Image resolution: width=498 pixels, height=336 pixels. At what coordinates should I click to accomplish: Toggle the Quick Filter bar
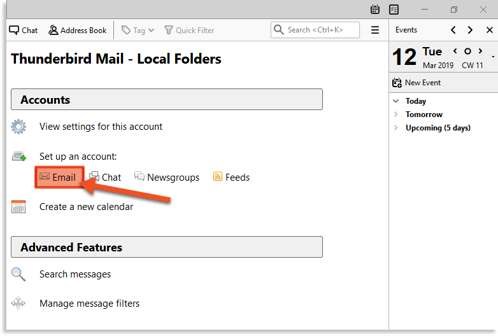pos(189,30)
